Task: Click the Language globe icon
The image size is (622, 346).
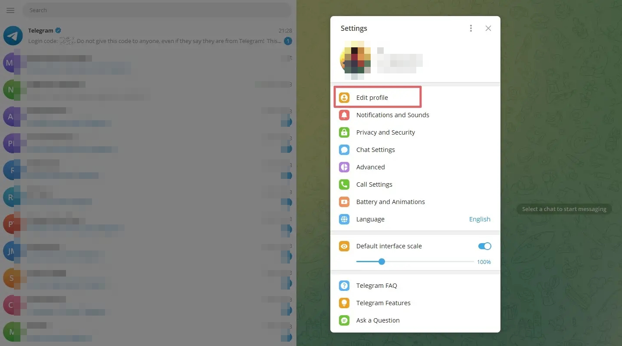Action: tap(344, 219)
